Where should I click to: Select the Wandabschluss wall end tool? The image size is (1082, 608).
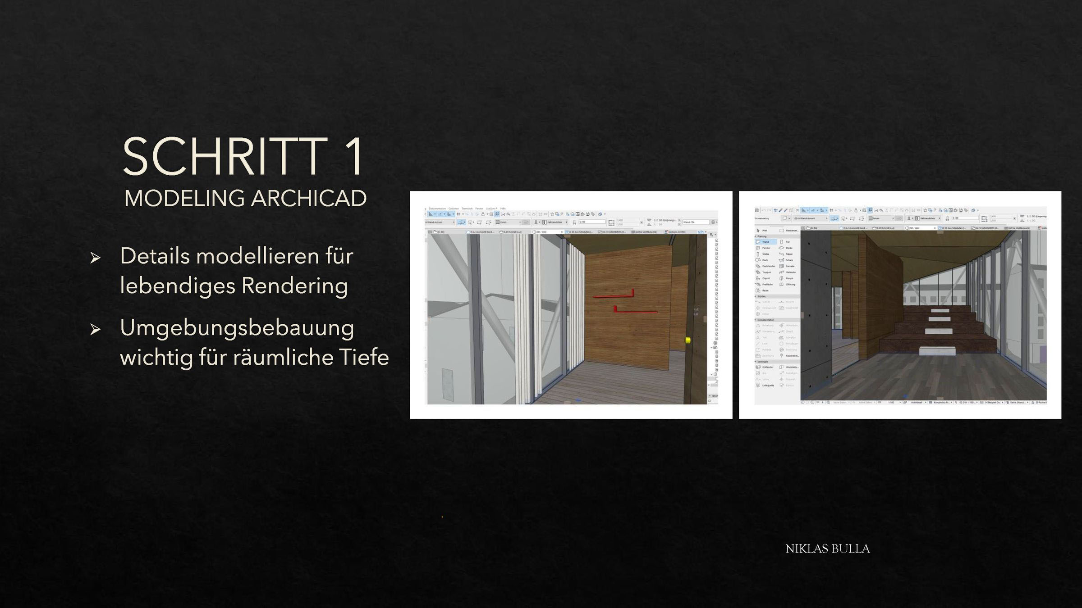[x=789, y=367]
